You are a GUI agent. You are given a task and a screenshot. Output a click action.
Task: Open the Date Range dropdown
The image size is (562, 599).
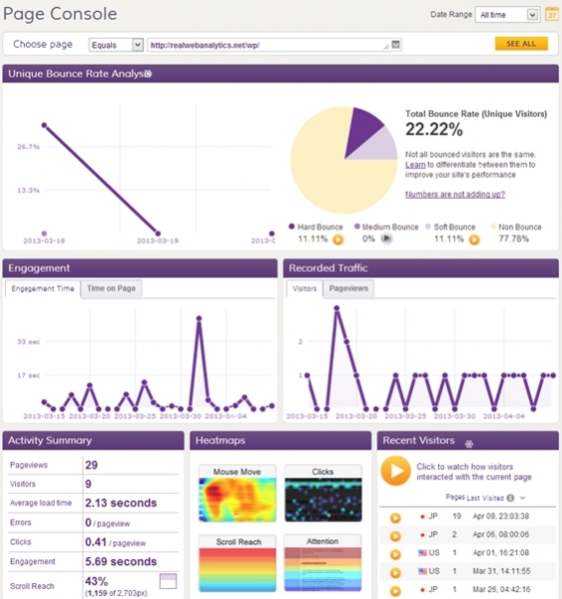507,15
